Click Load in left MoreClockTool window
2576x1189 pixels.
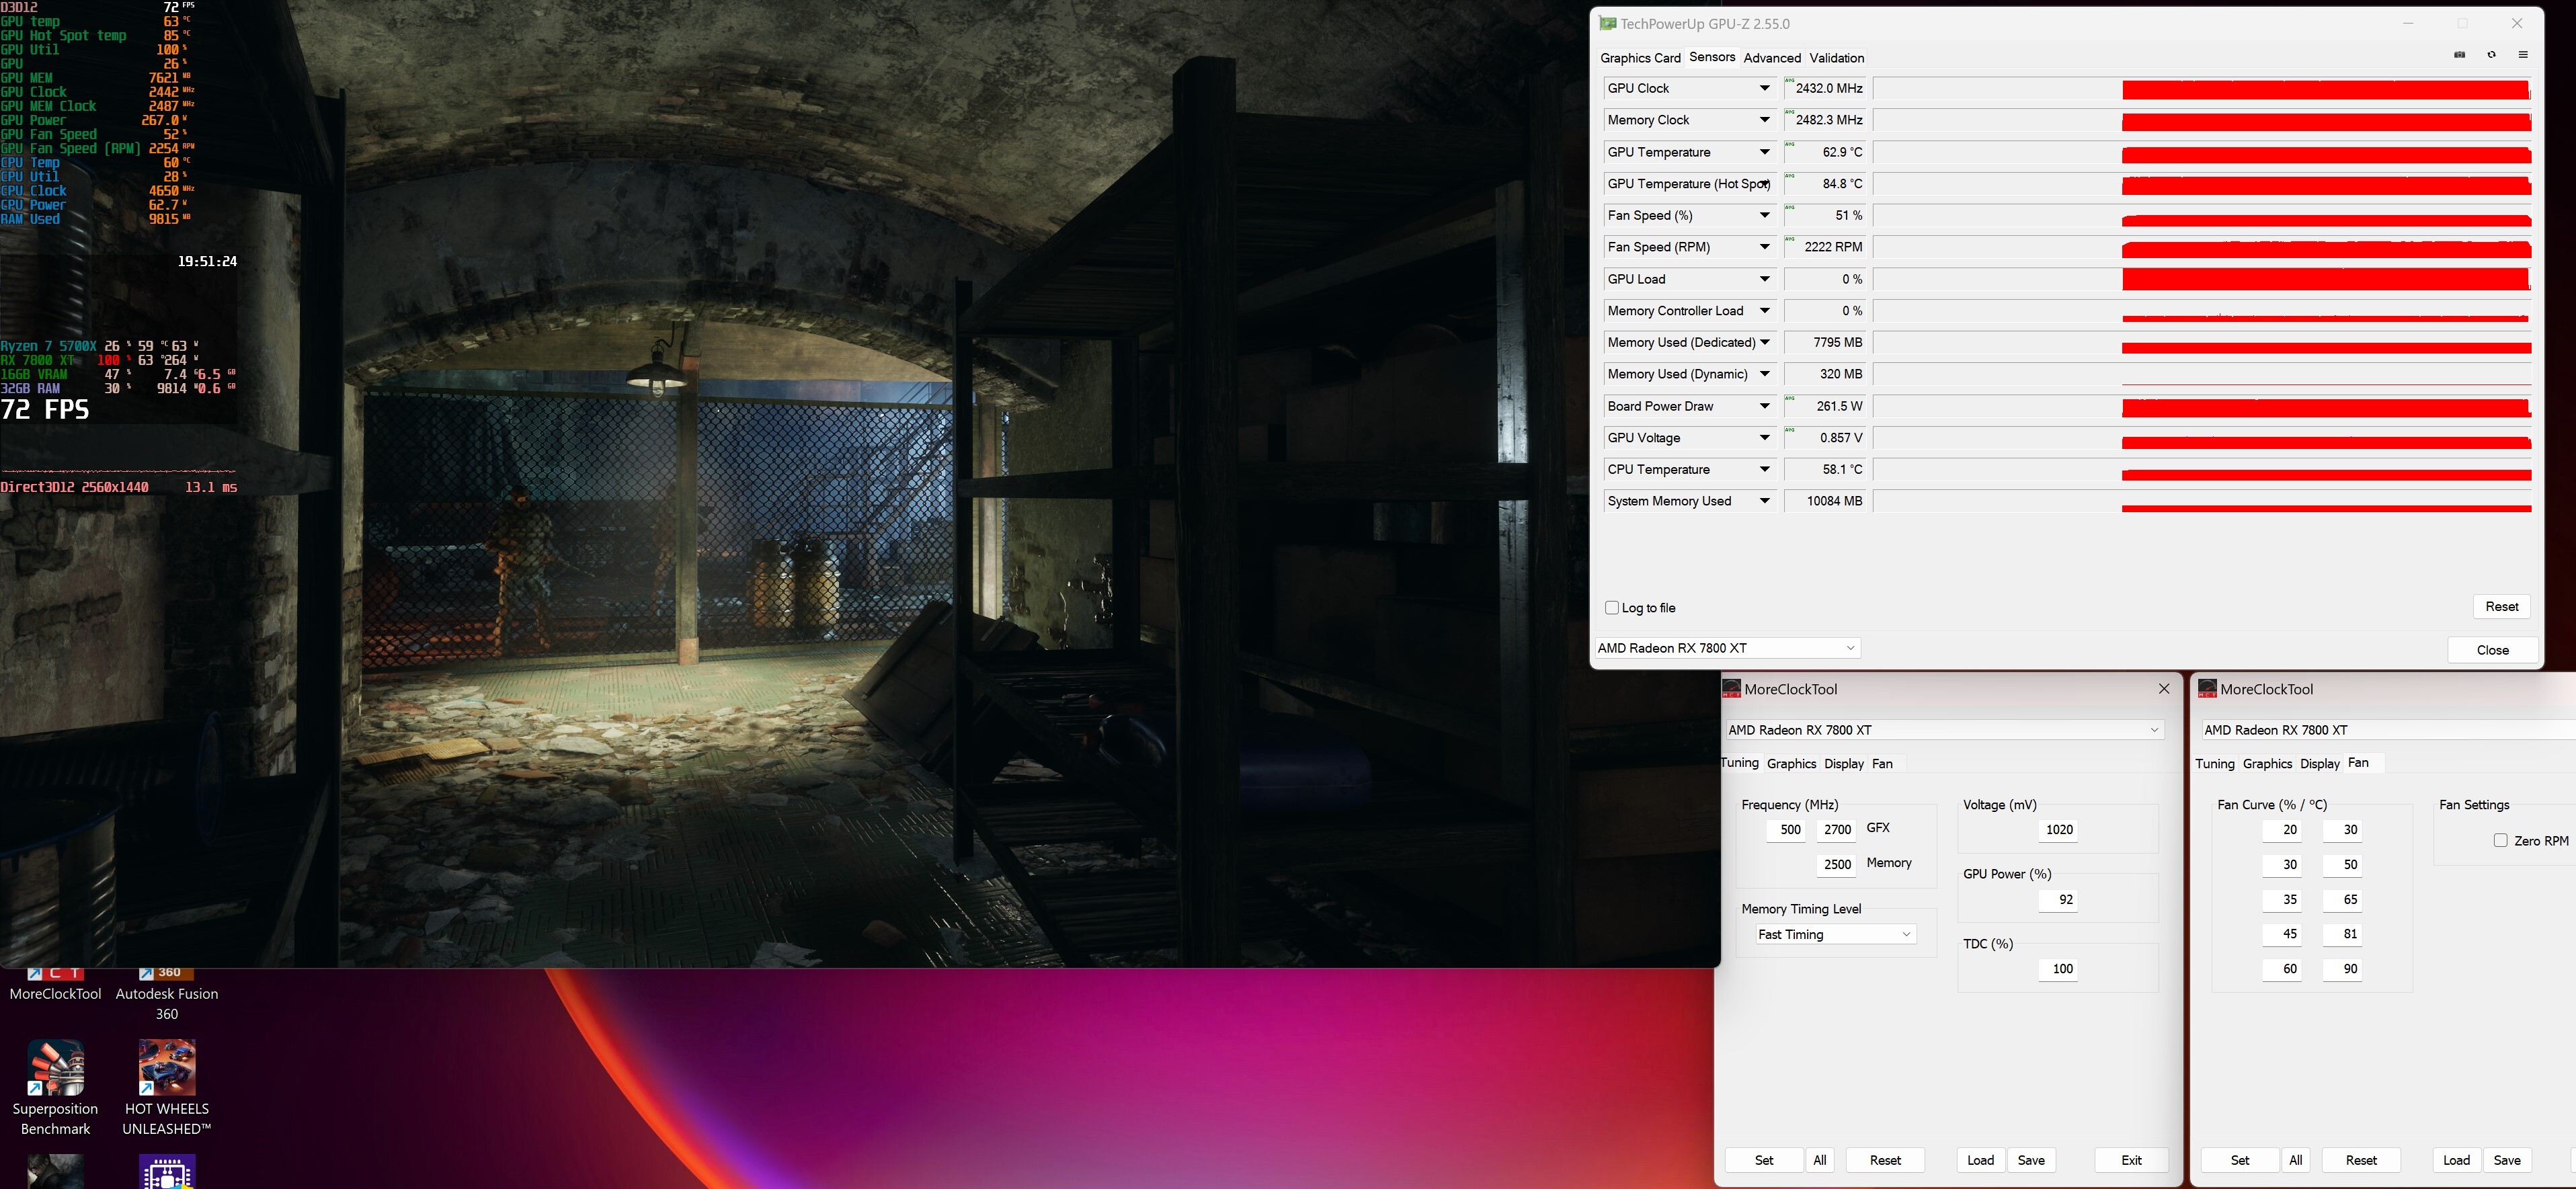1981,1160
